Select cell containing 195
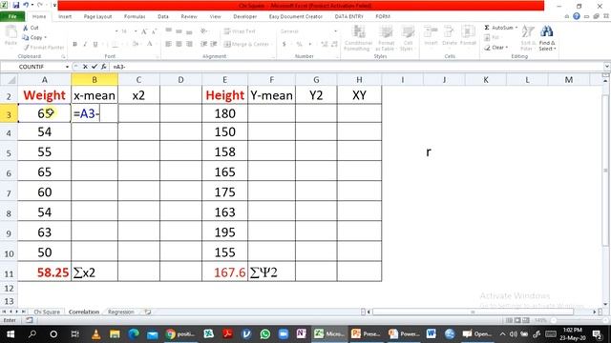The width and height of the screenshot is (611, 343). click(224, 232)
